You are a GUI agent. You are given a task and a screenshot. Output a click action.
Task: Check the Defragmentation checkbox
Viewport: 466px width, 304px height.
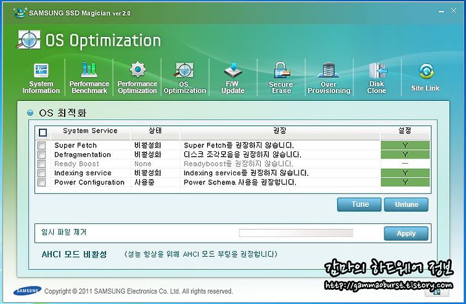(x=42, y=155)
